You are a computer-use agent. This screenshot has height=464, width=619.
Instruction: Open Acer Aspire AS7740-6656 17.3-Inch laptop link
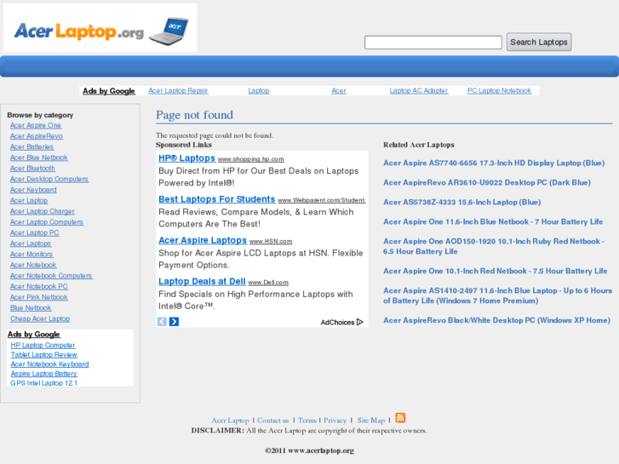coord(494,163)
